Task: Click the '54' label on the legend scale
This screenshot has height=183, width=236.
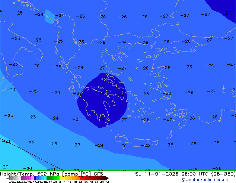Action: pyautogui.click(x=107, y=182)
